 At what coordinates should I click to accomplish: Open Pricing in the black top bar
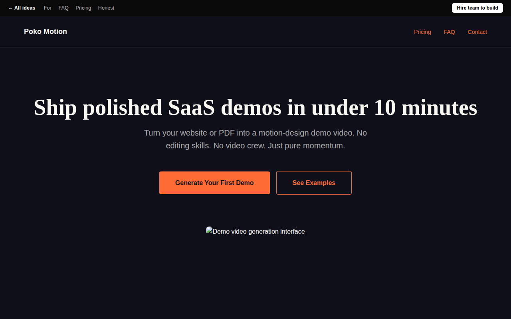pos(83,8)
